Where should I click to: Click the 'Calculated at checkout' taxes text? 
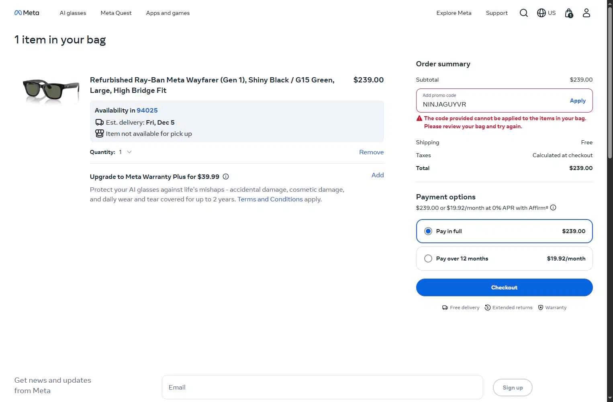(562, 155)
